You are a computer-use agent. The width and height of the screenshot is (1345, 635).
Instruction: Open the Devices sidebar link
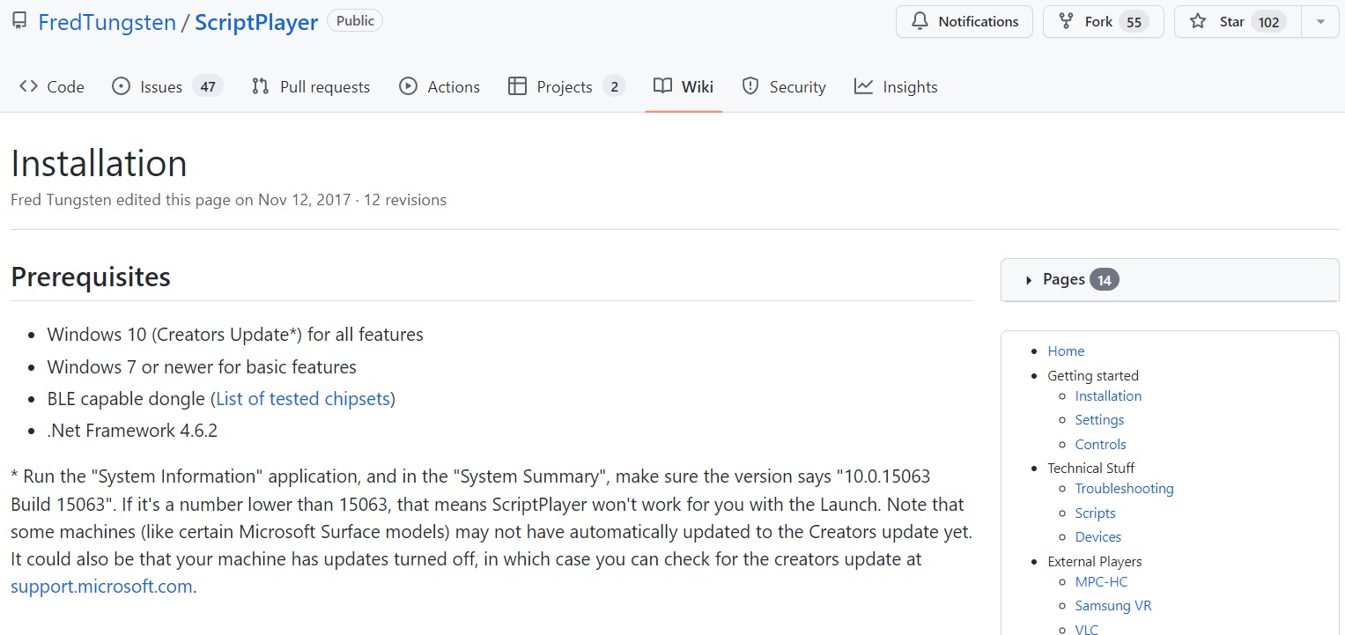(1098, 537)
